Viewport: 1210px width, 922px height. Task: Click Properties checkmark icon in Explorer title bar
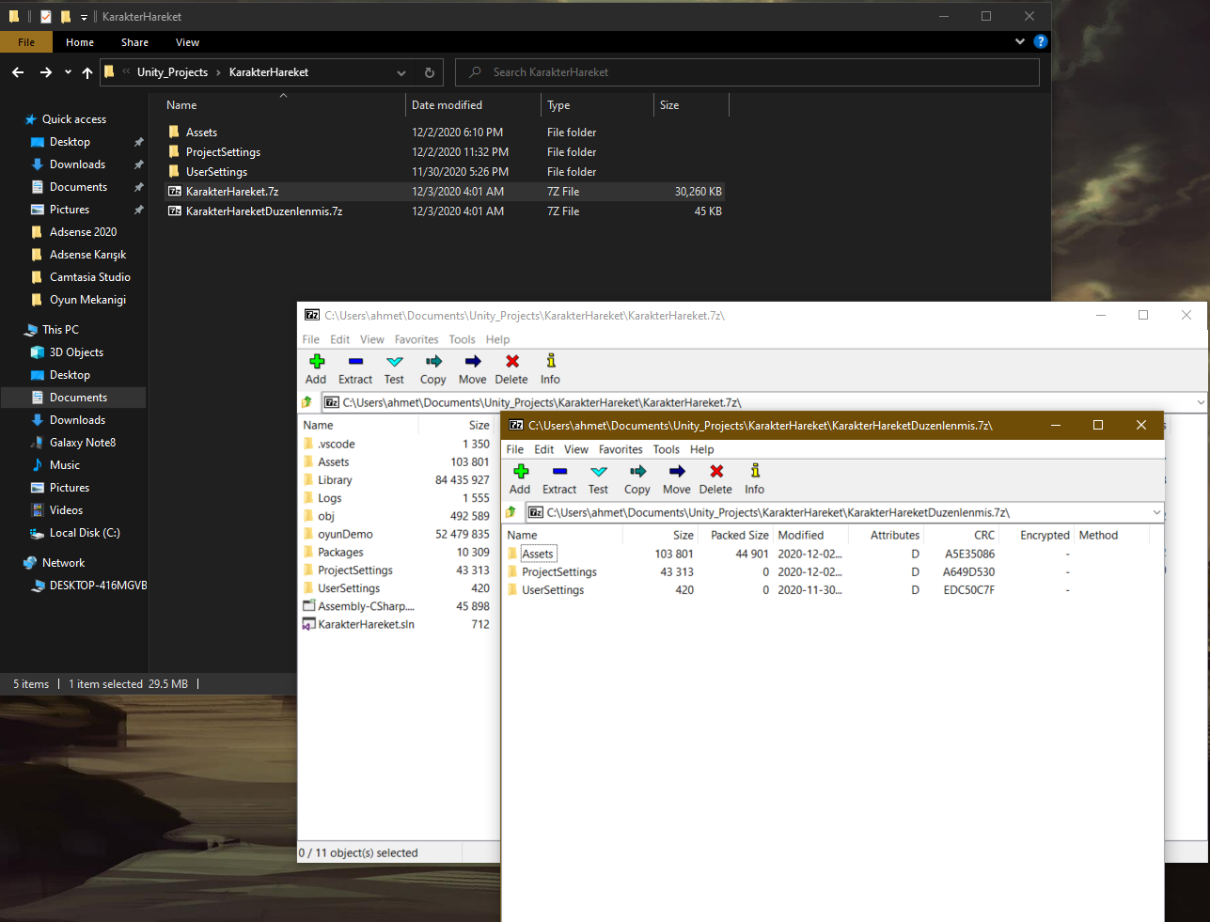point(46,16)
